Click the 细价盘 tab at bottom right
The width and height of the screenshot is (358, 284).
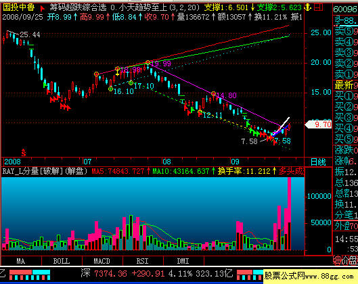click(x=345, y=260)
